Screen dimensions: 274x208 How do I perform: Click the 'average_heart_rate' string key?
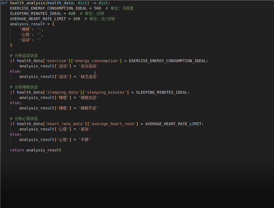tap(114, 124)
